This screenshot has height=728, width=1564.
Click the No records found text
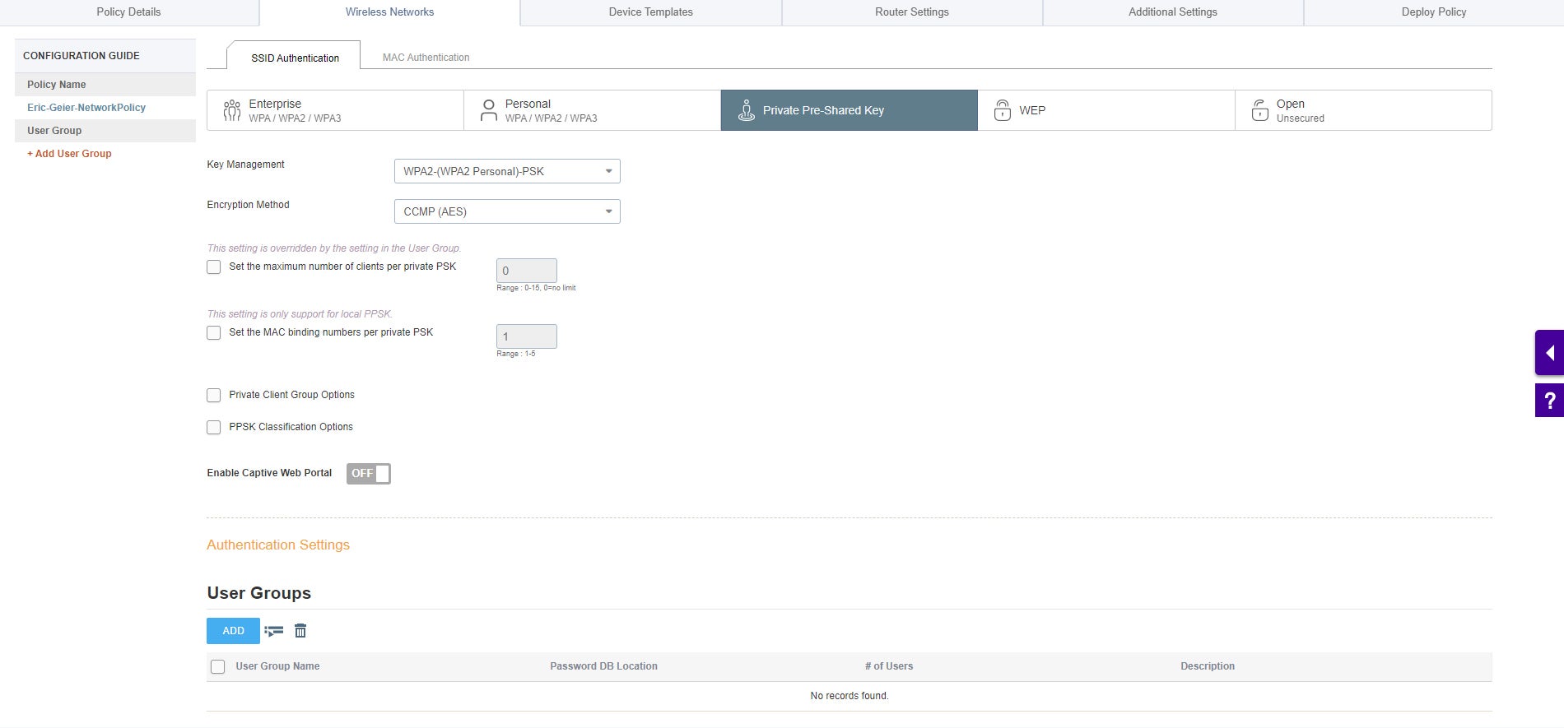pyautogui.click(x=849, y=696)
